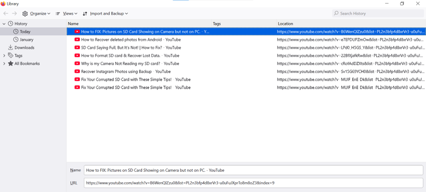
Task: Click URL containing Sv15G69YCH0 in Location column
Action: click(350, 72)
